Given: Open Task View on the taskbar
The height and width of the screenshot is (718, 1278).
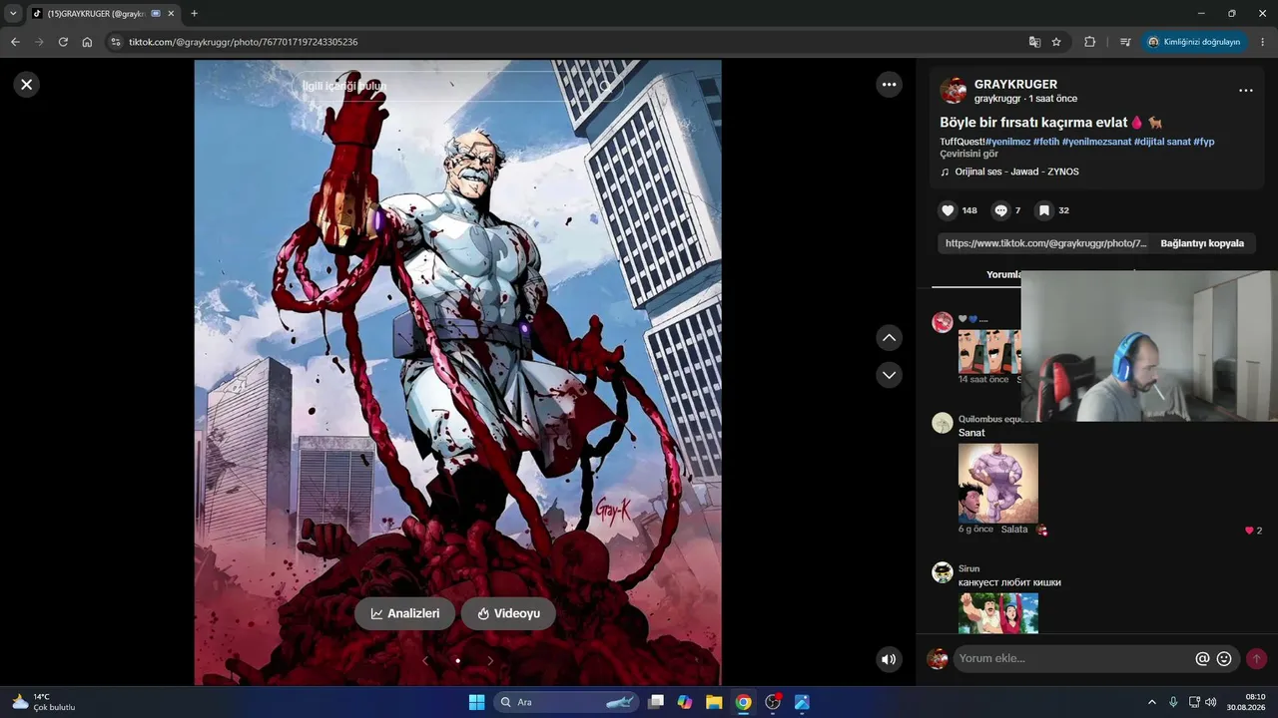Looking at the screenshot, I should pyautogui.click(x=656, y=702).
